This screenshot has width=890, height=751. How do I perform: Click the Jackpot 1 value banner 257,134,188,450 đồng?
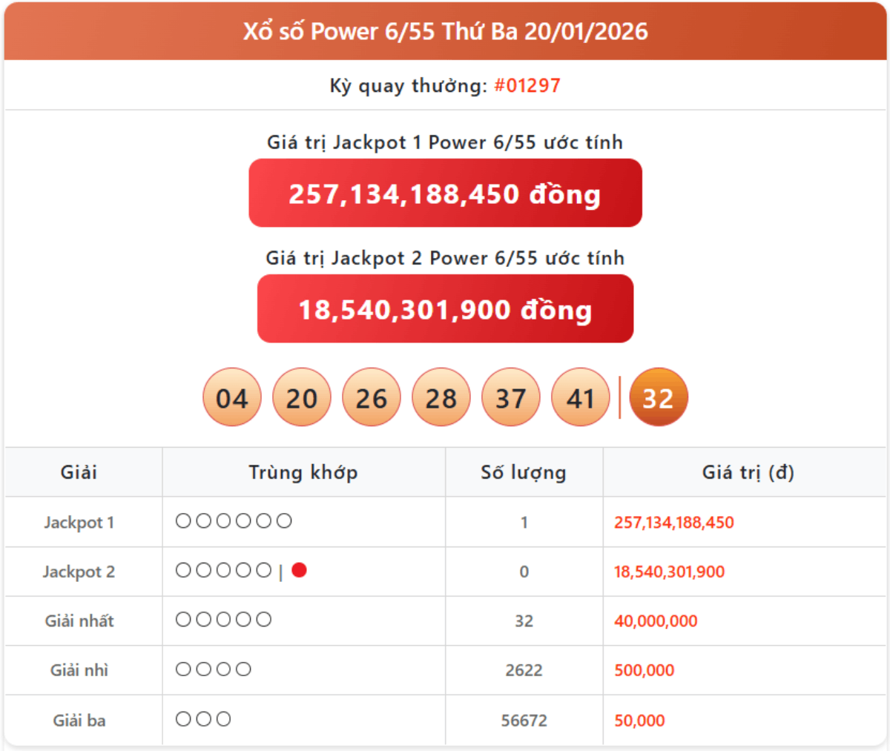coord(445,193)
